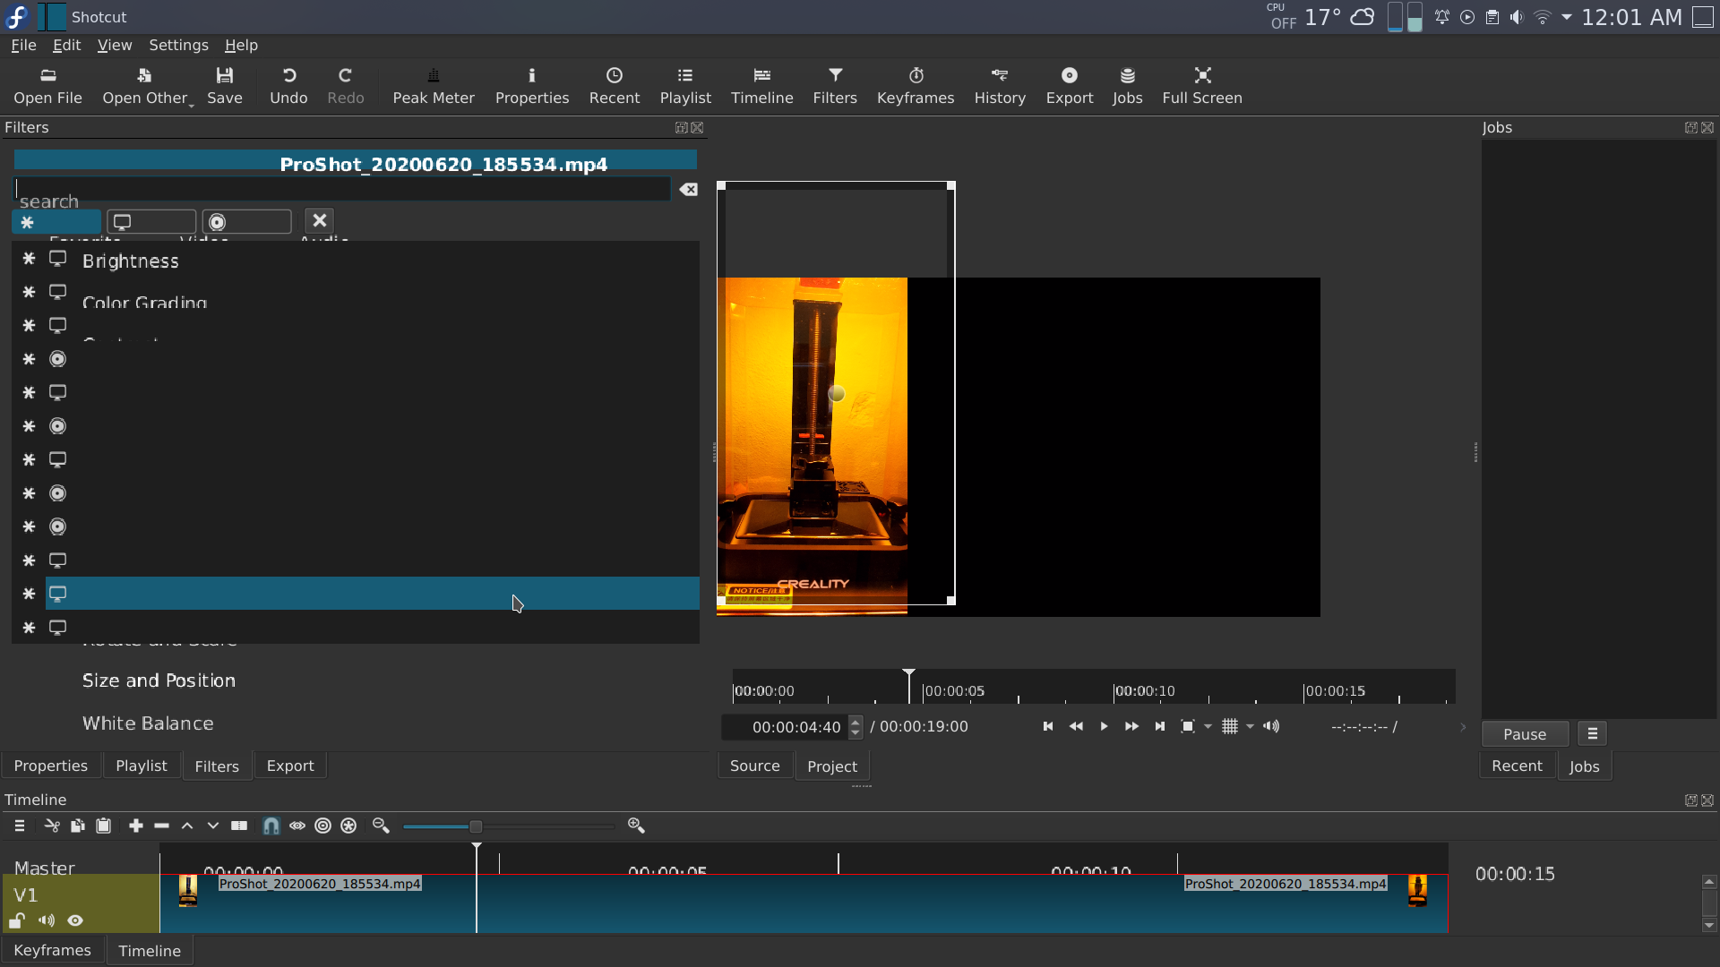Viewport: 1720px width, 967px height.
Task: Enter Full Screen mode
Action: click(1202, 85)
